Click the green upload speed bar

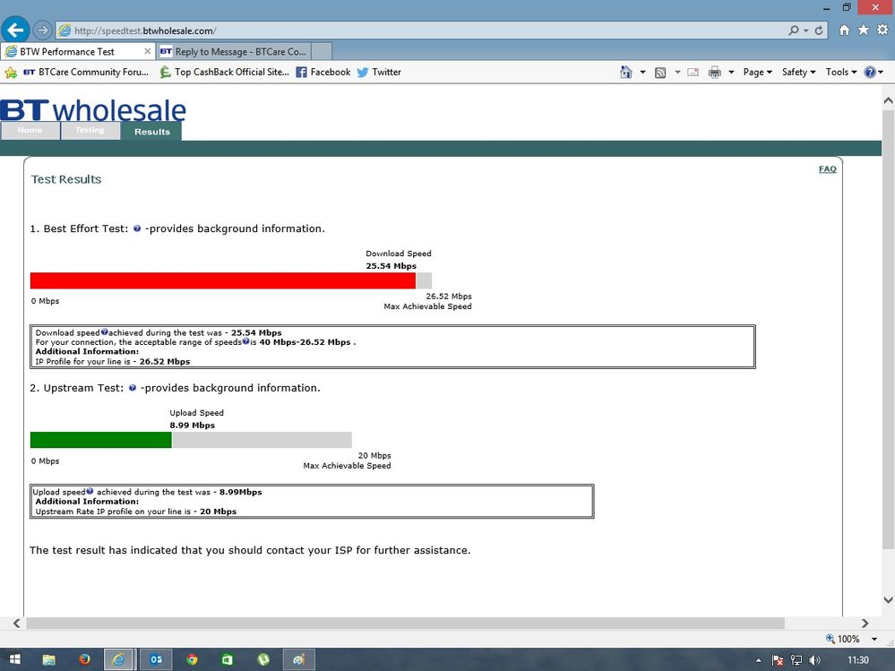pyautogui.click(x=101, y=440)
